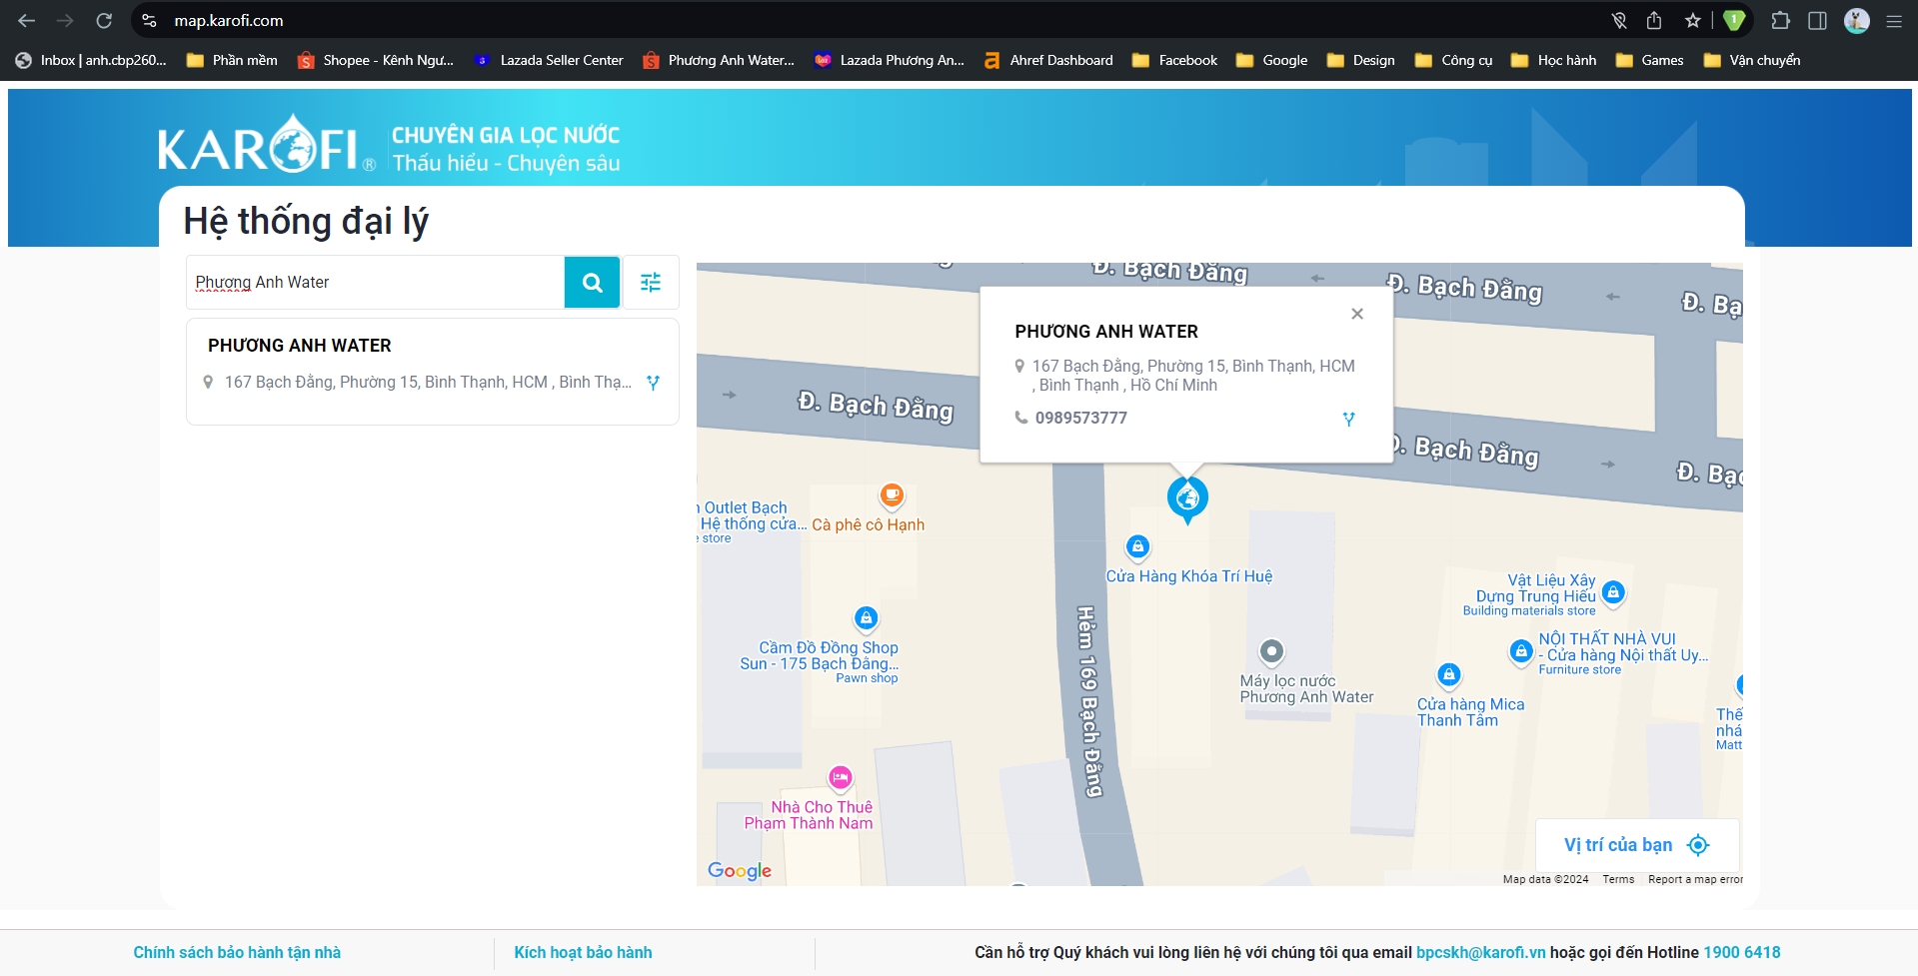The image size is (1918, 976).
Task: Click the disabled camera/blocked icon in address bar
Action: point(1619,20)
